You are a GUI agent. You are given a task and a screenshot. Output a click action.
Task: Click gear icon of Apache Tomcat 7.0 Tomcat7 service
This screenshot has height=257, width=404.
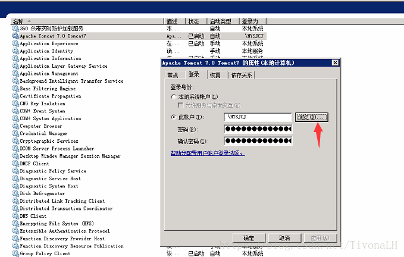(x=15, y=36)
